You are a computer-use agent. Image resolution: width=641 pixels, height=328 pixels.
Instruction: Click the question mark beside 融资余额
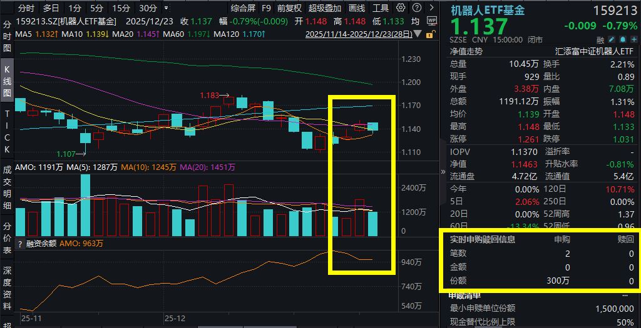point(19,244)
